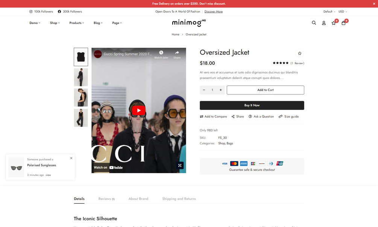Select the second thumbnail of model standing
This screenshot has width=378, height=227.
tap(81, 77)
